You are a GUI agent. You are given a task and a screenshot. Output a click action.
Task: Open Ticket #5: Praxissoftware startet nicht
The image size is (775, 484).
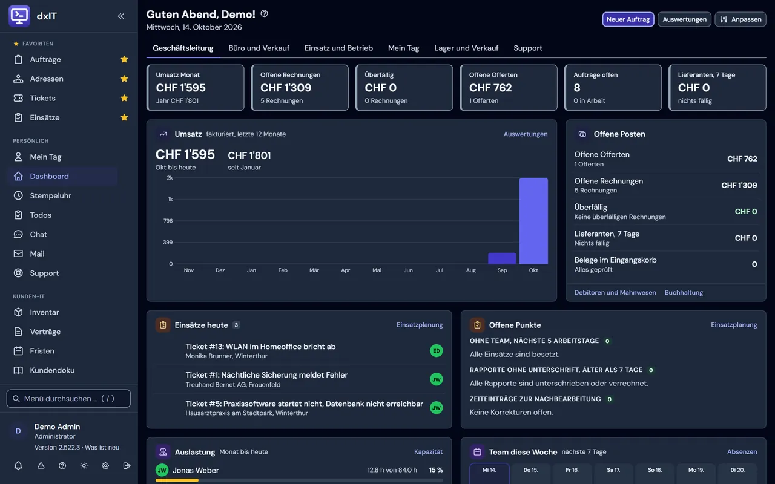[299, 408]
